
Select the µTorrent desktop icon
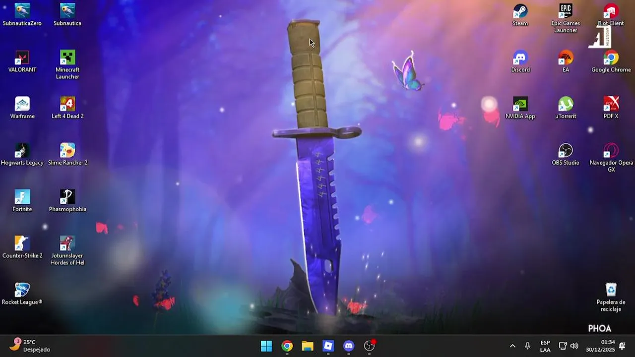click(566, 108)
